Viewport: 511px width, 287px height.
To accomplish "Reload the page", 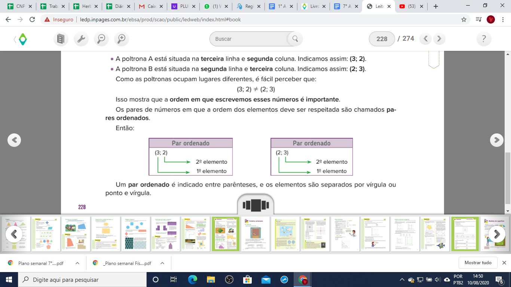I will [x=32, y=19].
